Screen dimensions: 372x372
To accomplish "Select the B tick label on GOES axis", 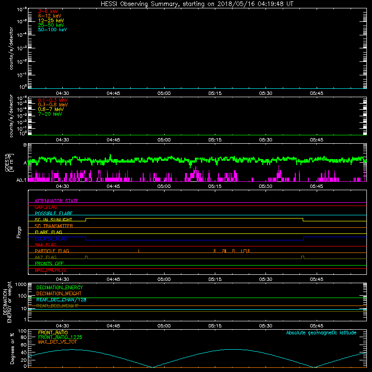I will tap(25, 145).
